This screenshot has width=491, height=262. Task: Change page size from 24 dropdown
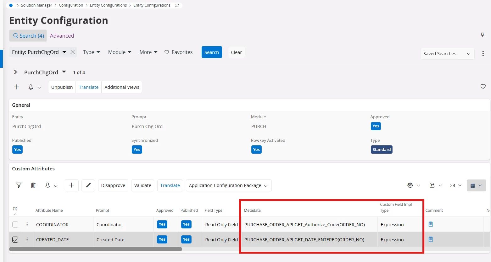(x=456, y=185)
